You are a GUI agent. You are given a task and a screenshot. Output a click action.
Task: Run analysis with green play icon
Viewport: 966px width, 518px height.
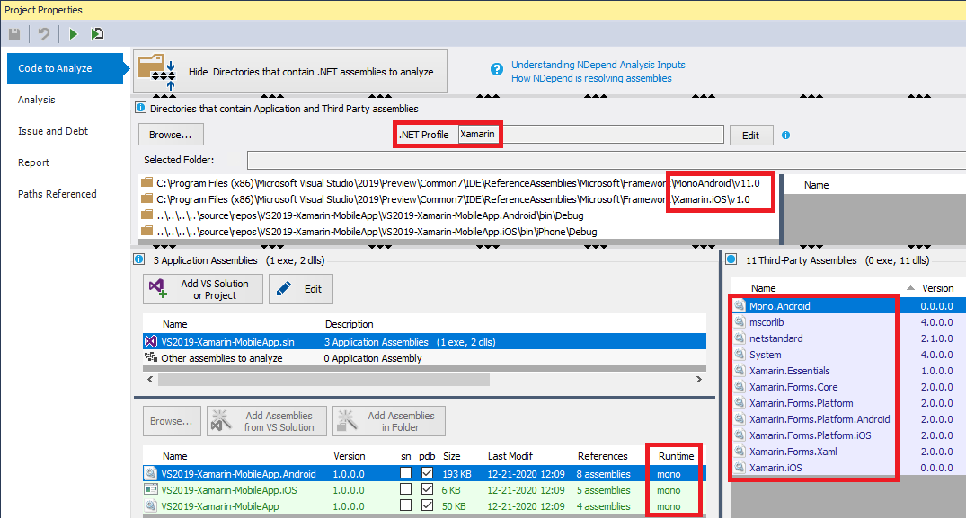click(x=74, y=34)
